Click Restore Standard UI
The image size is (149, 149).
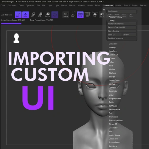pos(122,27)
